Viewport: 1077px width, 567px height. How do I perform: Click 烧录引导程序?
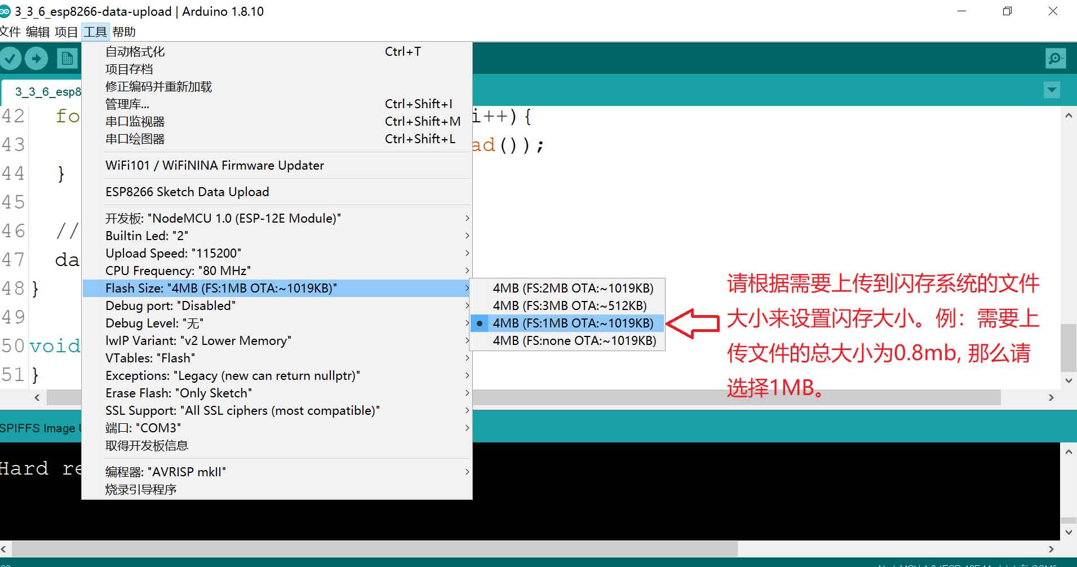[x=277, y=490]
